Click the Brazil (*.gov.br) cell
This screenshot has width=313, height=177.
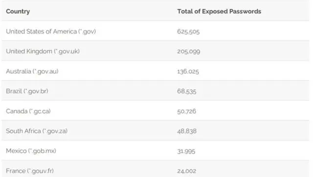click(x=27, y=91)
